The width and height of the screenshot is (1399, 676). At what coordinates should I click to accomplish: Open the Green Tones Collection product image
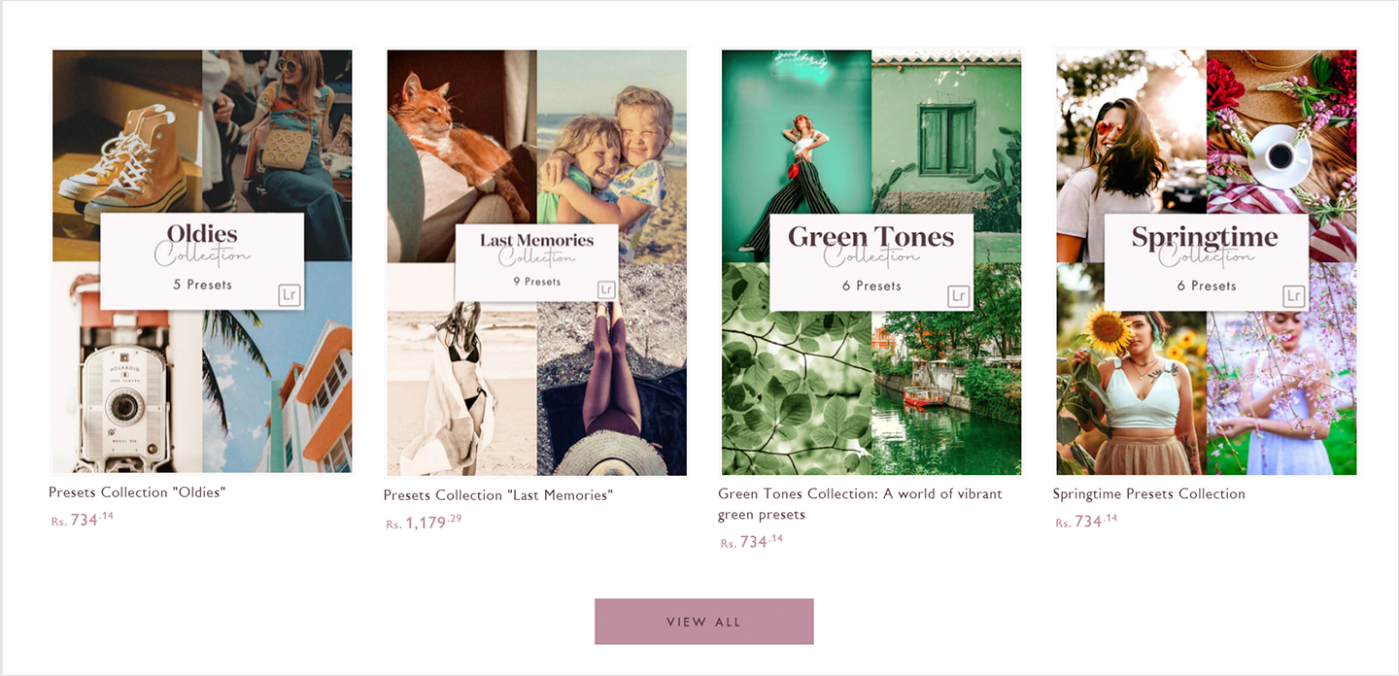point(871,262)
